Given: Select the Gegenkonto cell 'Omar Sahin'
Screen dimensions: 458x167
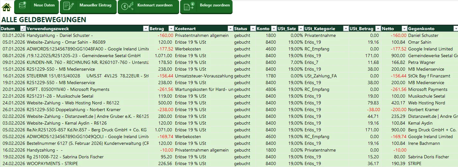Looking at the screenshot, I should (x=433, y=42).
